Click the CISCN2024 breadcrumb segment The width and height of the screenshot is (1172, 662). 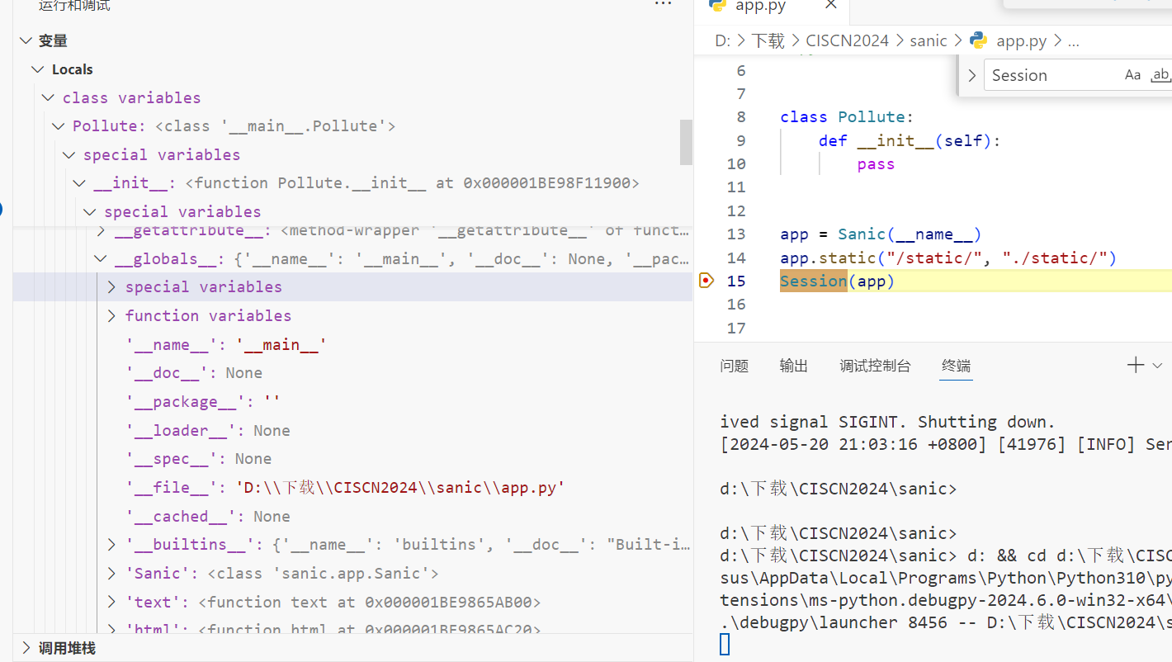point(848,40)
